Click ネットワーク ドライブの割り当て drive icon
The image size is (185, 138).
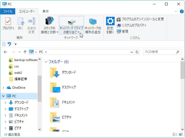[71, 22]
